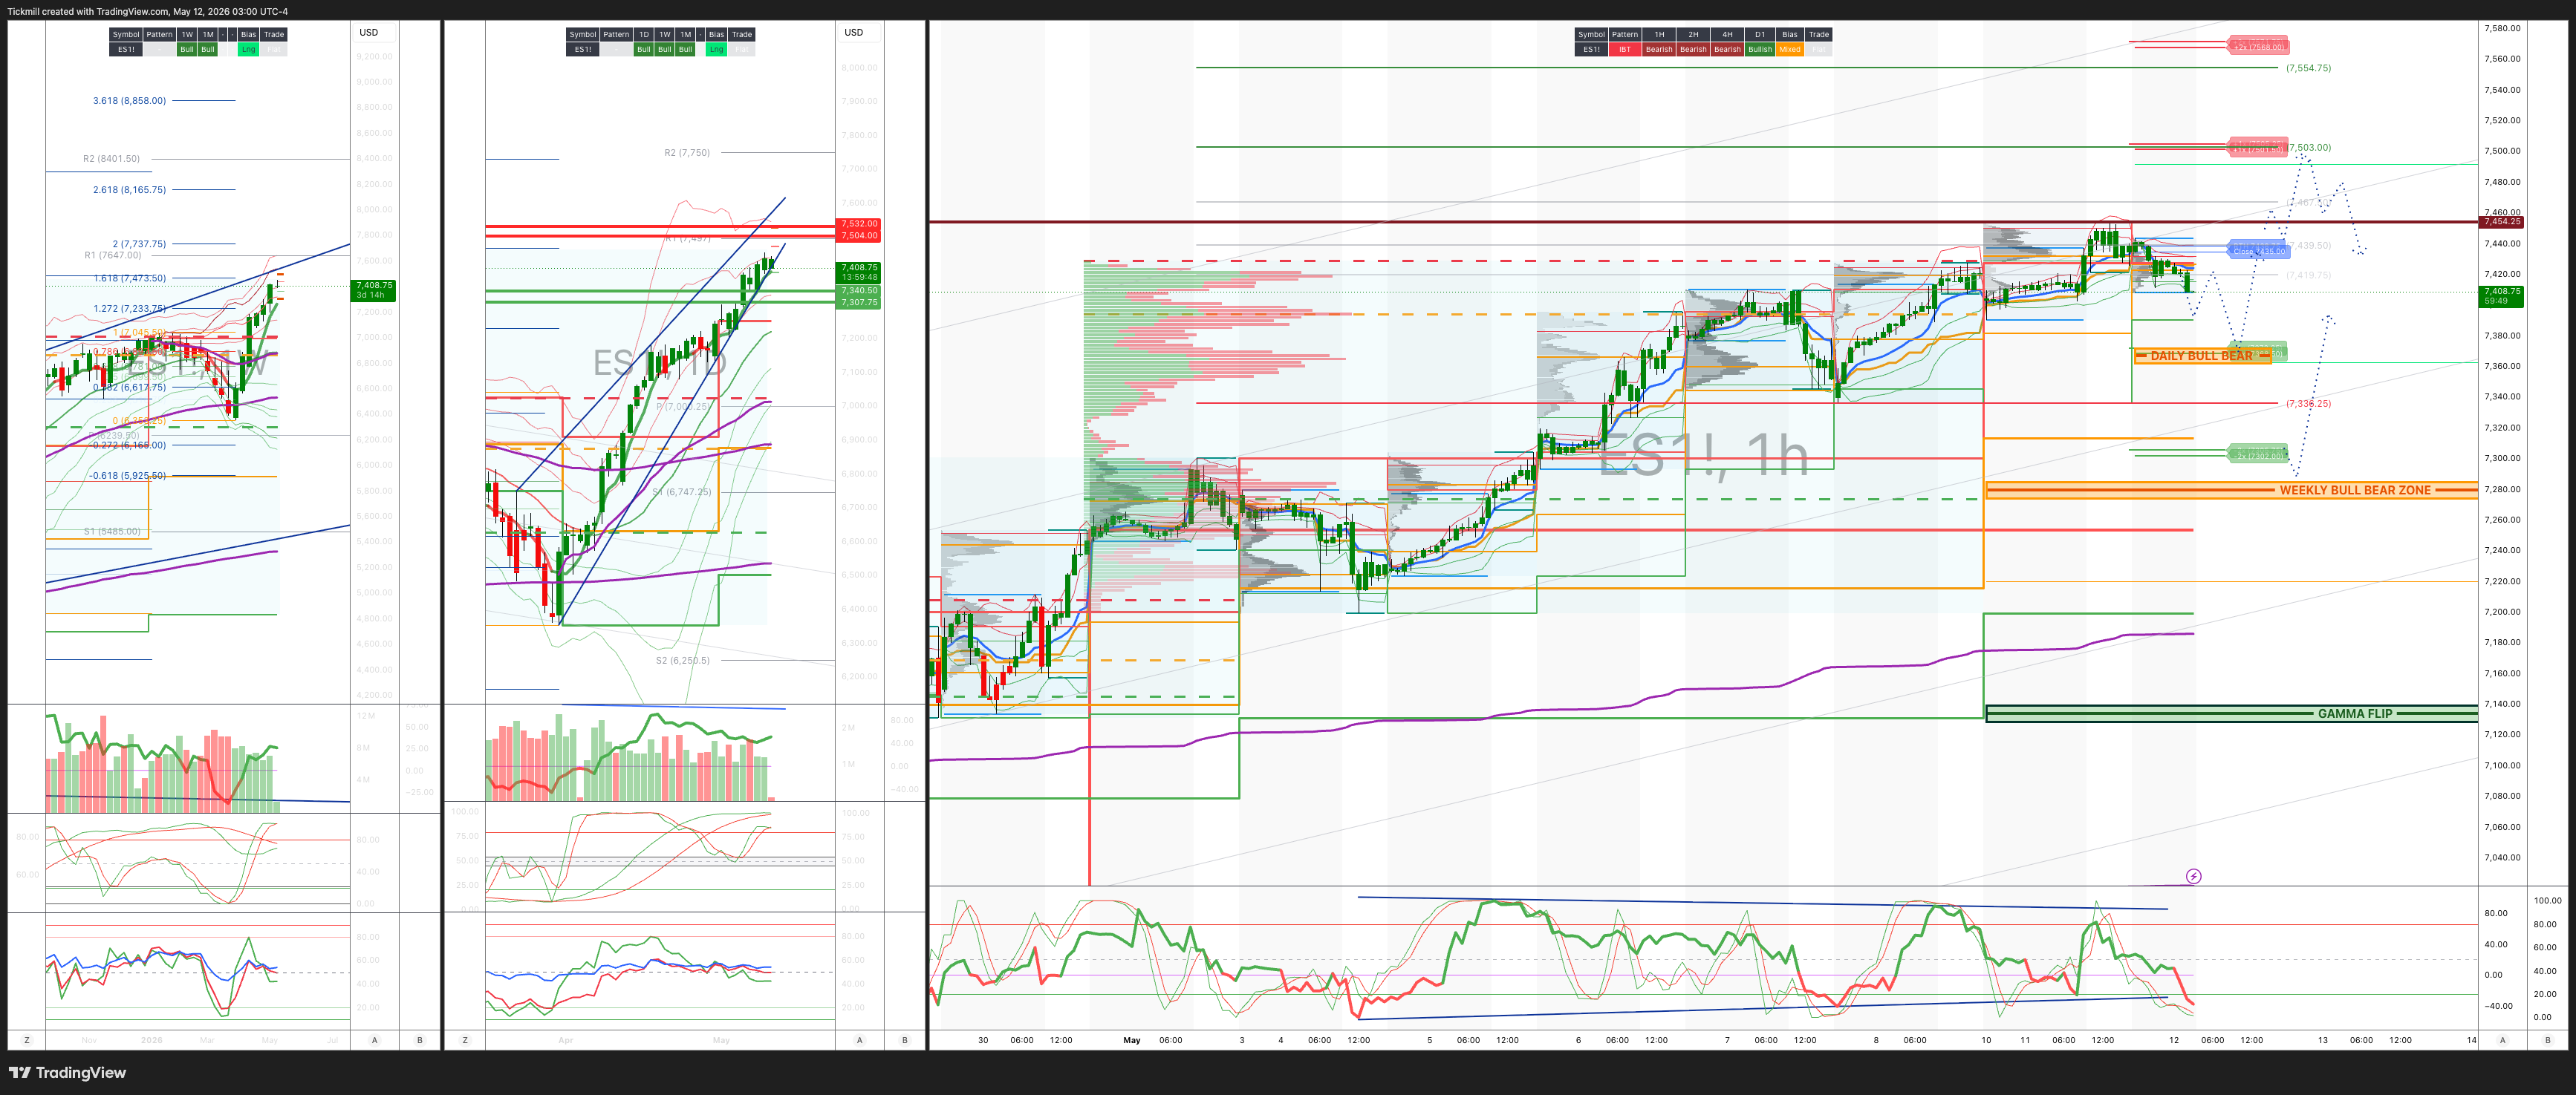The height and width of the screenshot is (1095, 2576).
Task: Click the B scale button on 1h chart
Action: point(2548,1040)
